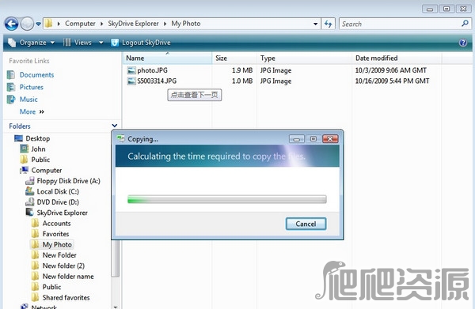
Task: Open Documents favorite link
Action: click(36, 74)
